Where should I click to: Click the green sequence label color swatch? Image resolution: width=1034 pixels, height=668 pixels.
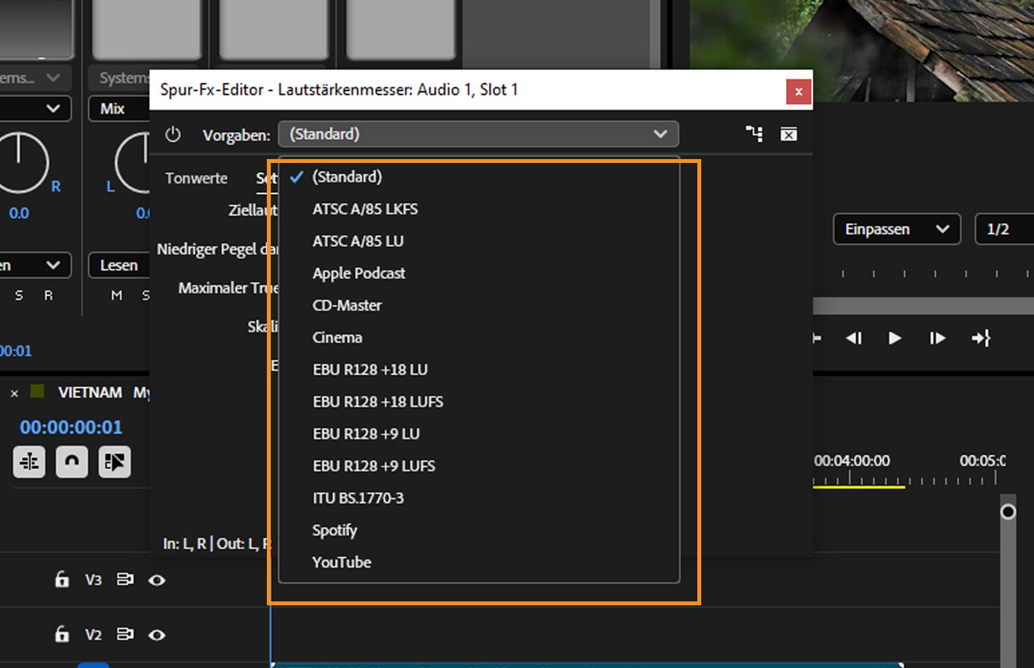coord(37,392)
